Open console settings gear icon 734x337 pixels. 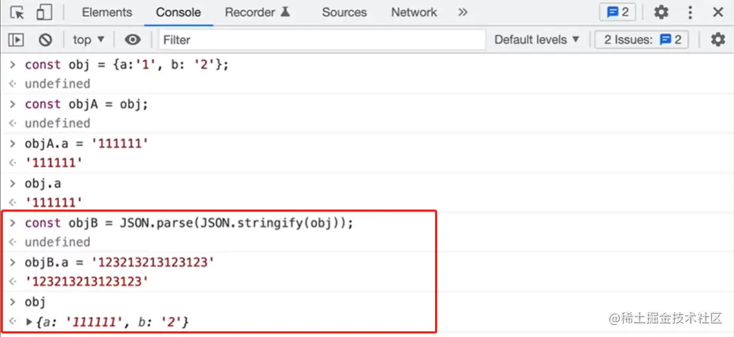[x=718, y=40]
